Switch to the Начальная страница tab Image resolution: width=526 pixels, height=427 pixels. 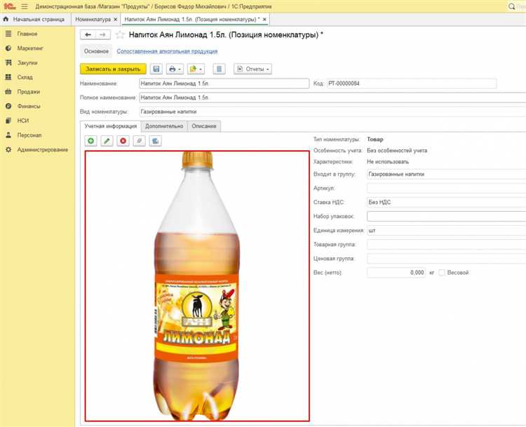(35, 20)
